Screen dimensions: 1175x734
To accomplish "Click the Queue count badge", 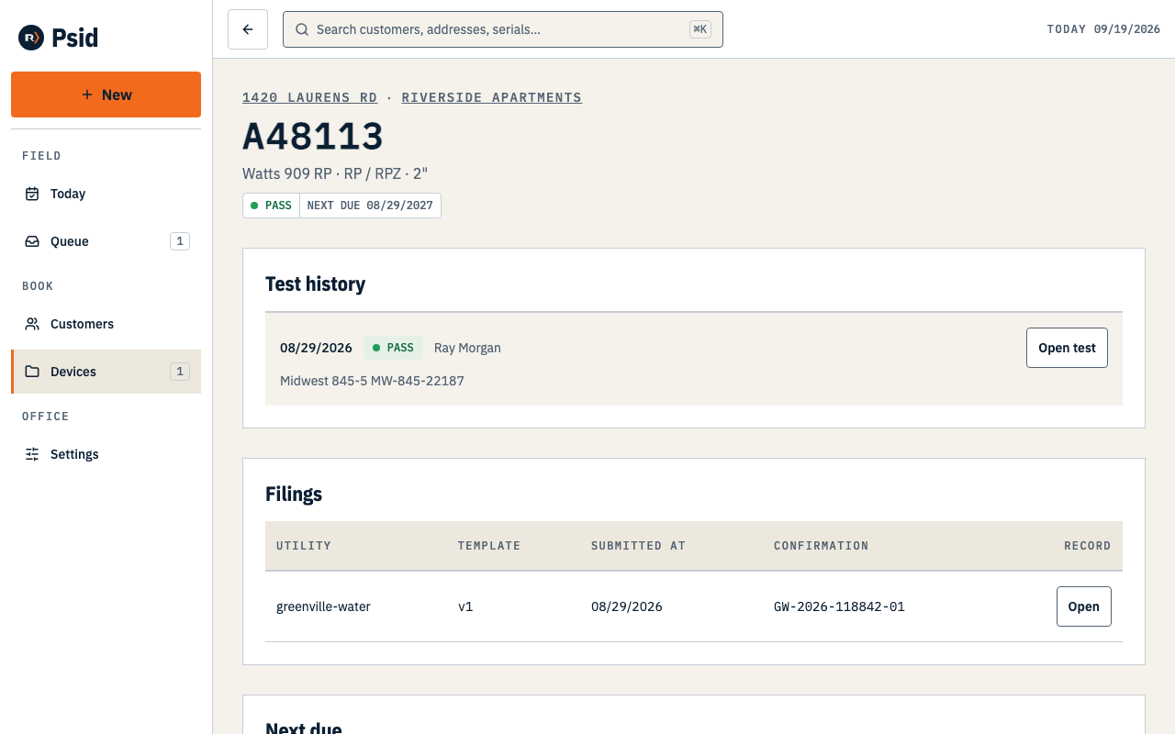I will (180, 241).
